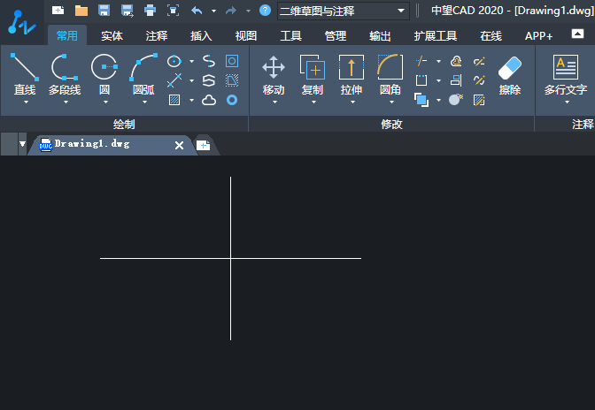Image resolution: width=595 pixels, height=410 pixels.
Task: Expand the dropdown under 多段线
Action: click(x=66, y=102)
